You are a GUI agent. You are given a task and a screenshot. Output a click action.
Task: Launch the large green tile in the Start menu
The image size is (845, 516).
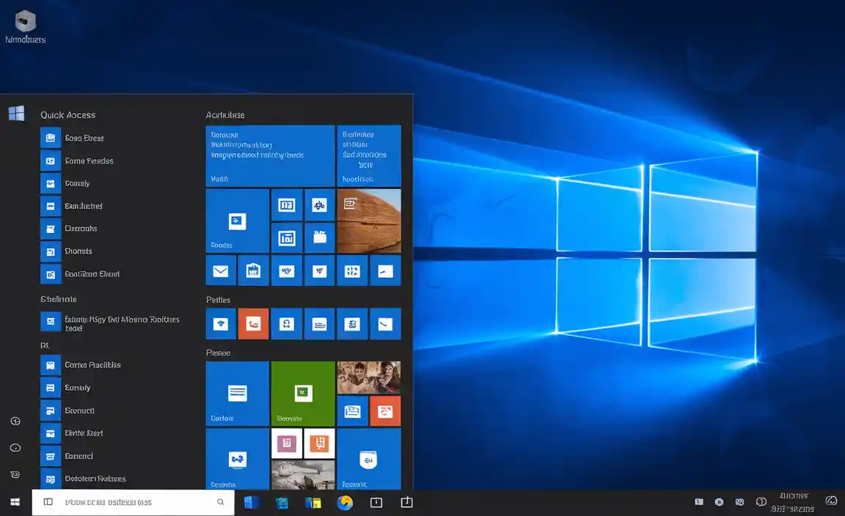pos(303,394)
